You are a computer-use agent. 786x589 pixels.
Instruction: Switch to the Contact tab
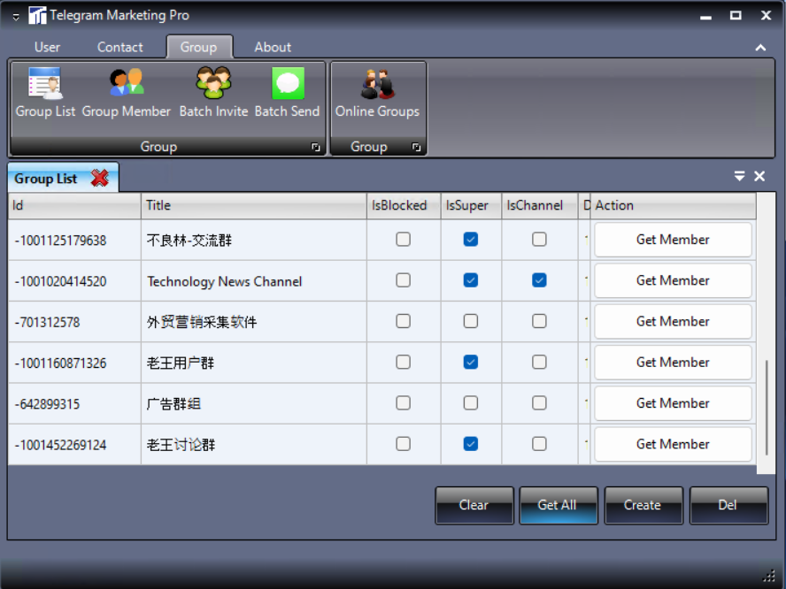pos(119,47)
